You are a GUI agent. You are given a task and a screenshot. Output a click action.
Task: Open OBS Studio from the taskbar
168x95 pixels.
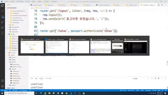79,93
